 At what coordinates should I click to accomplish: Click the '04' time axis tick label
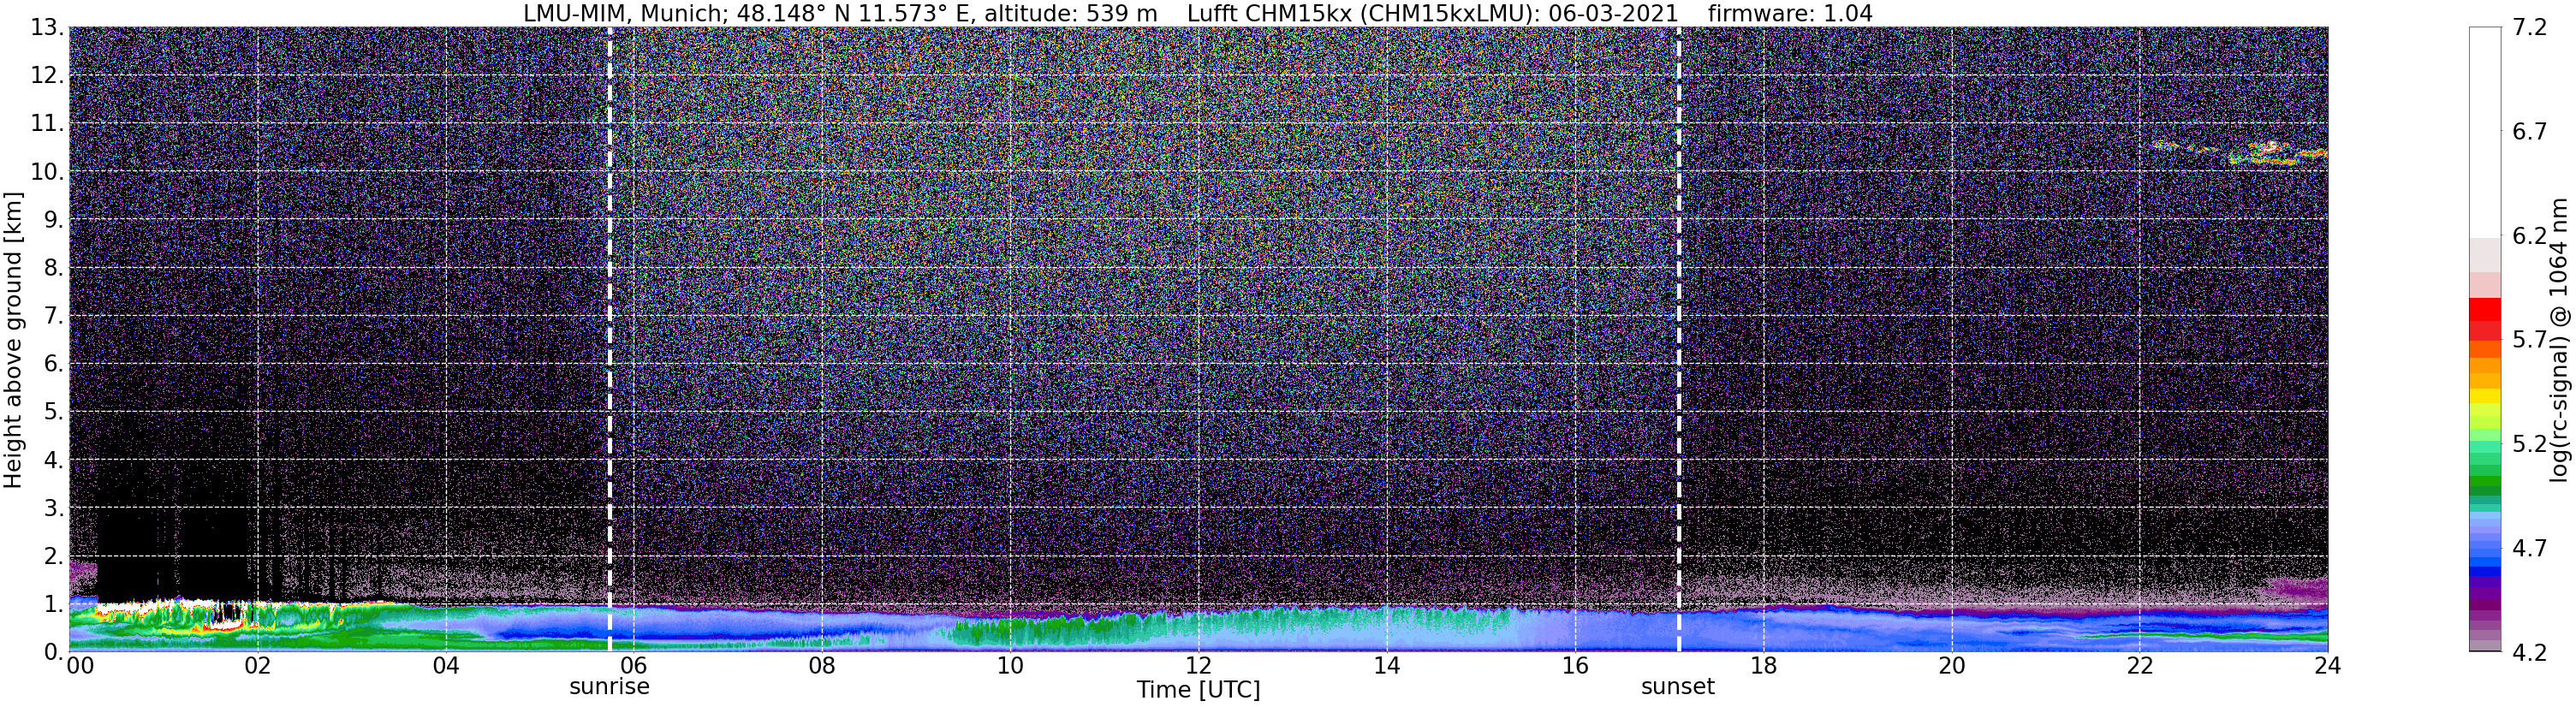[x=446, y=666]
